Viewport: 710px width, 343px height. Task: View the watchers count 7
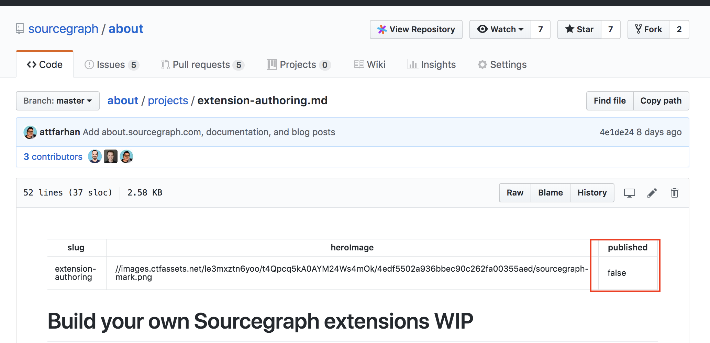point(541,29)
